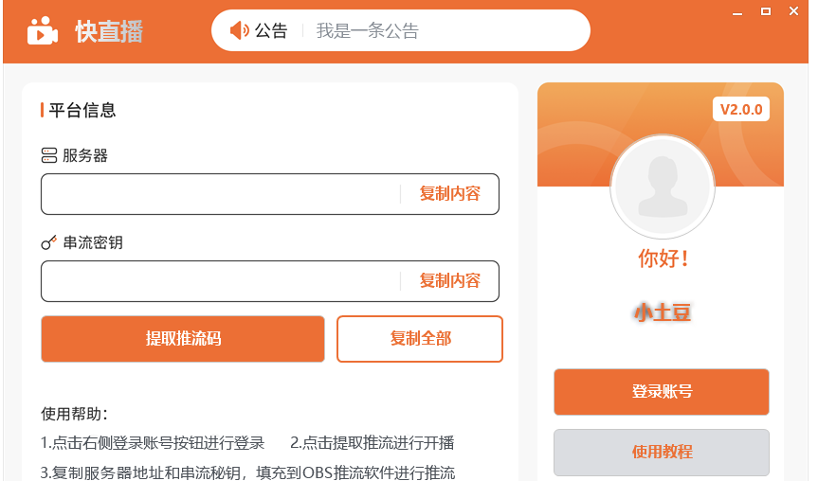Maximize the 快直播 window

tap(766, 12)
